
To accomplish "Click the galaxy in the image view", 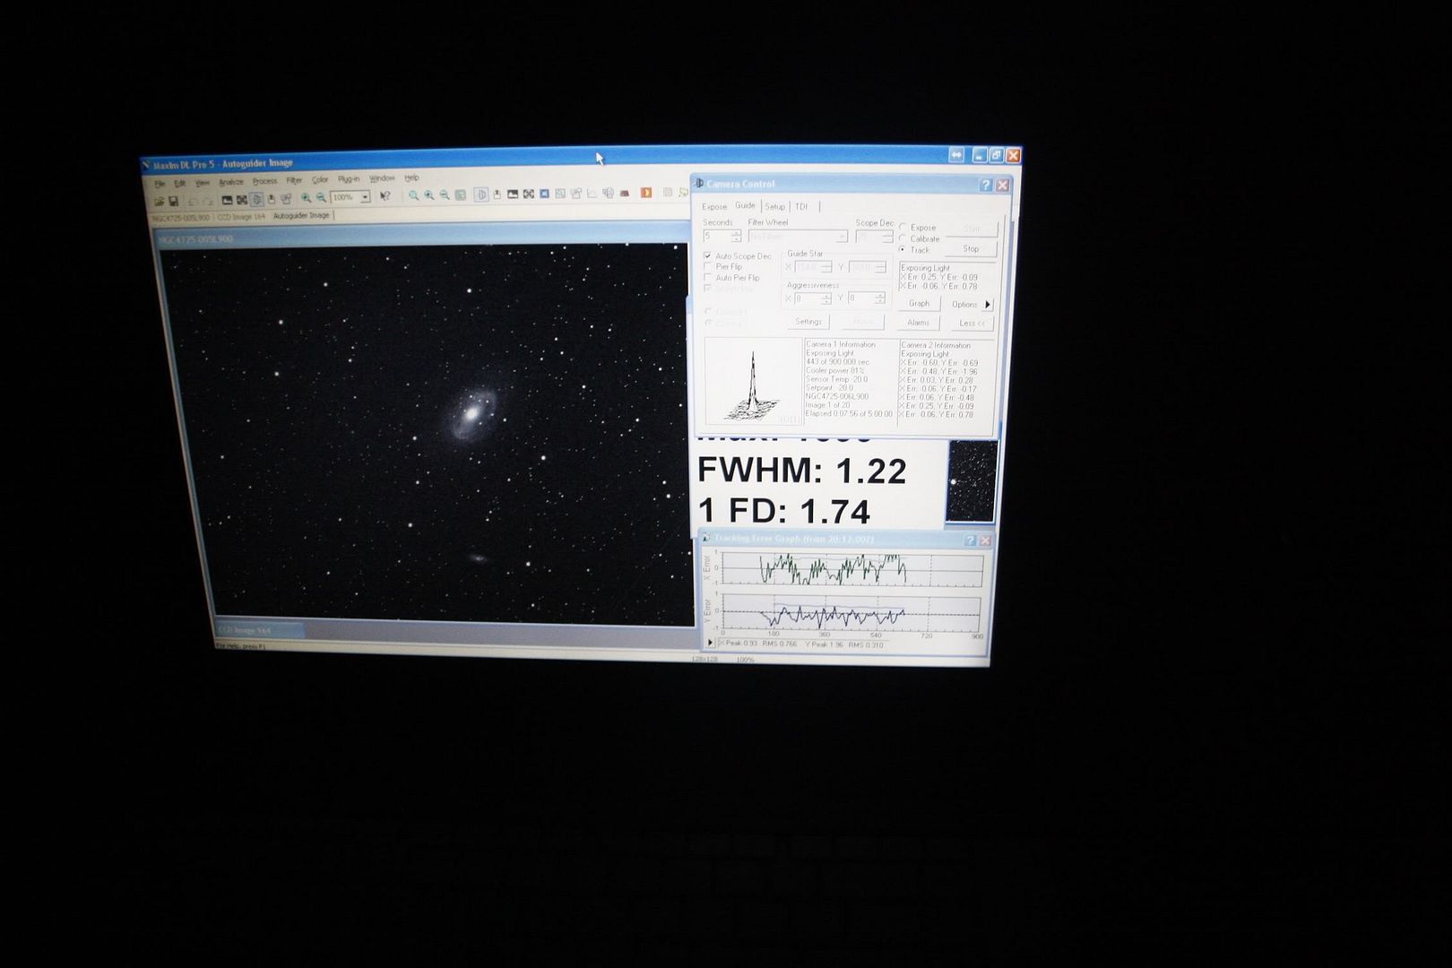I will pos(472,414).
